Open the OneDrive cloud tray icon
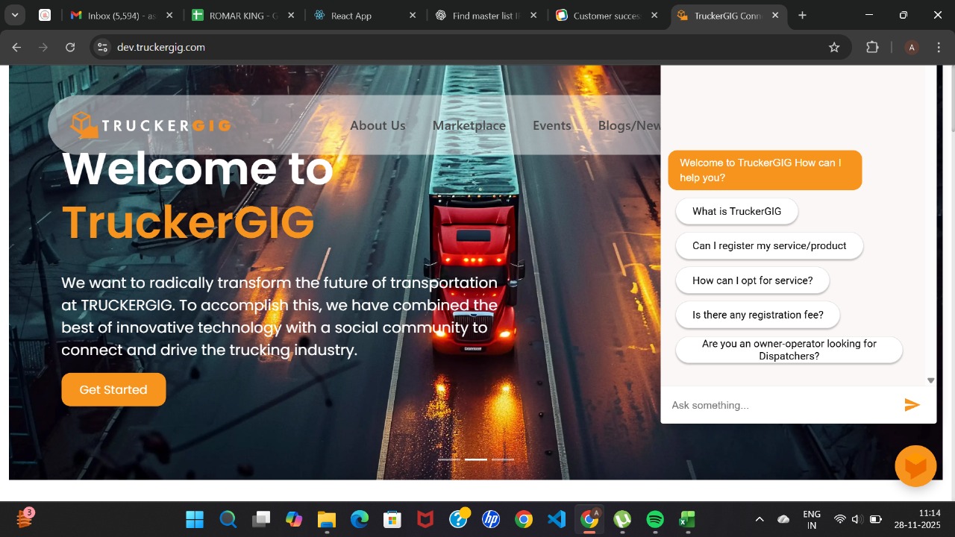Viewport: 955px width, 537px height. [783, 519]
